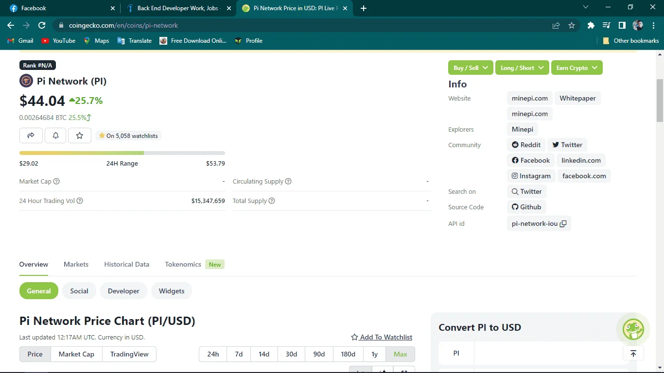Click the 24H Range price bar
Image resolution: width=664 pixels, height=373 pixels.
122,153
